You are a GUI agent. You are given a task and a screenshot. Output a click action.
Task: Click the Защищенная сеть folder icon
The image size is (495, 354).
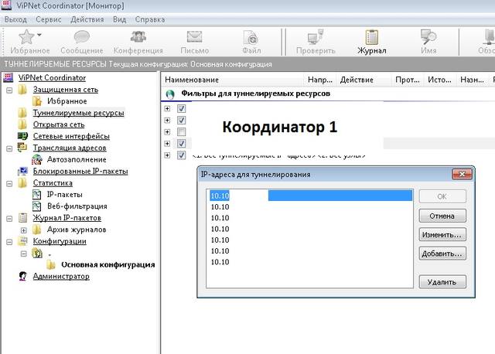coord(22,90)
